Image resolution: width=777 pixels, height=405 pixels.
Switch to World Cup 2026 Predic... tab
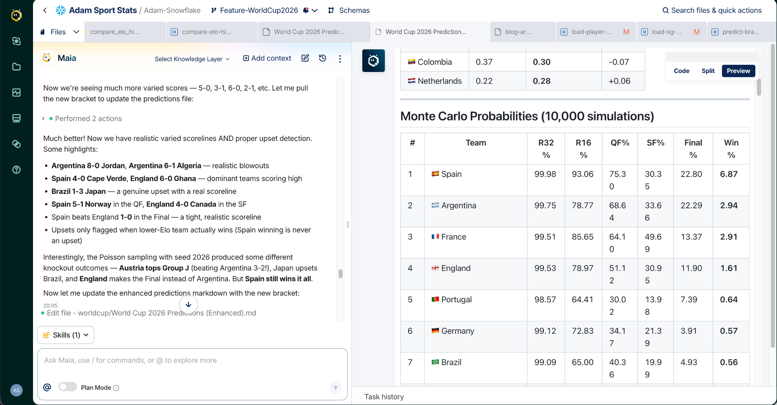[x=314, y=32]
